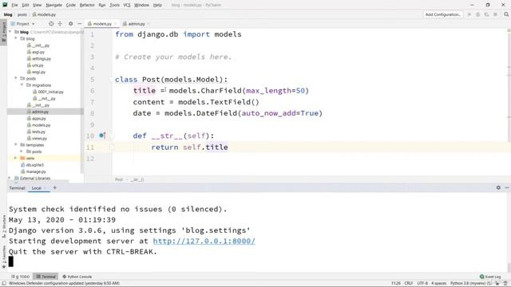The width and height of the screenshot is (511, 287).
Task: Open the File menu
Action: pos(14,6)
